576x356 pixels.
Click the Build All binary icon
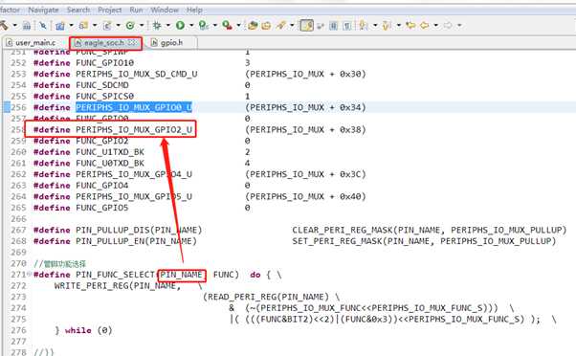pos(27,25)
